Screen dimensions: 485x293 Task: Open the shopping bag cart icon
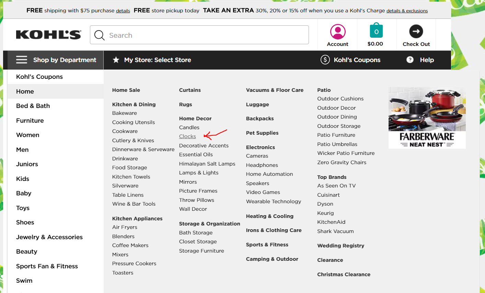point(376,31)
